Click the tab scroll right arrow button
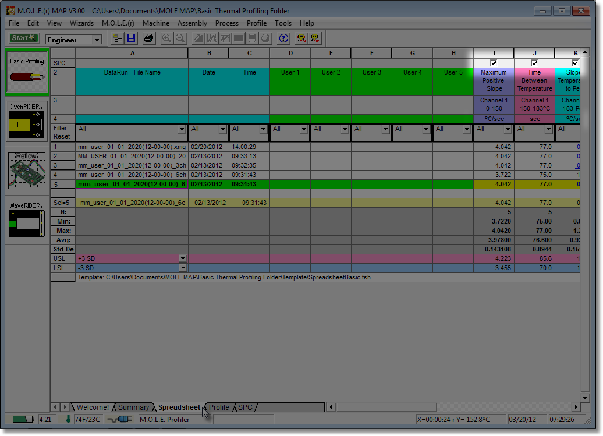This screenshot has height=436, width=603. [65, 407]
